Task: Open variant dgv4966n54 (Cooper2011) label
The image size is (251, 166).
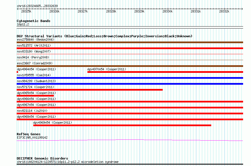Action: 36,99
